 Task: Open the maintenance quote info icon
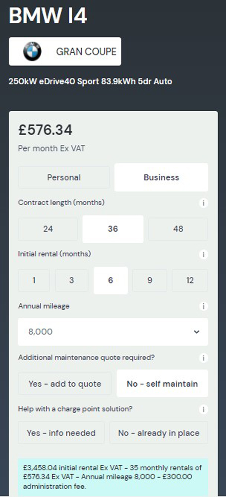point(204,358)
